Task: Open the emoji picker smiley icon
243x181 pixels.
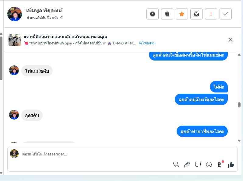Action: [x=209, y=165]
